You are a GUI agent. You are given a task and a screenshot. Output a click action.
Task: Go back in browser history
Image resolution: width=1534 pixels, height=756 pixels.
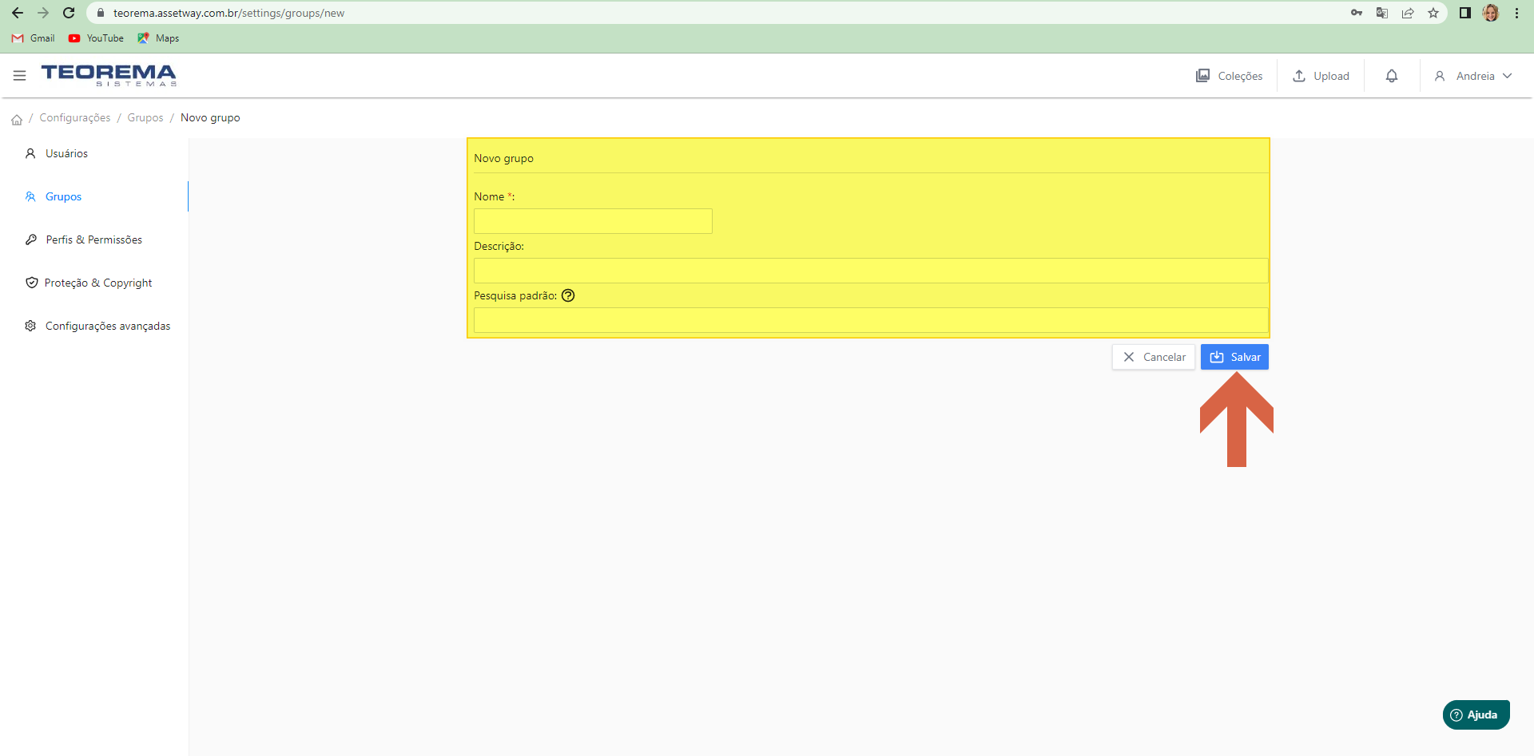(18, 13)
